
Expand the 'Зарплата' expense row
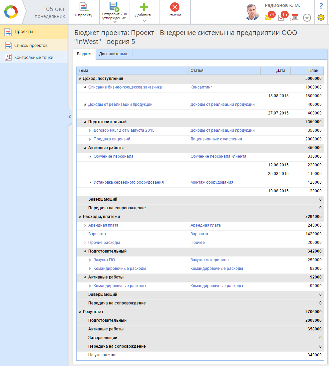pyautogui.click(x=85, y=234)
